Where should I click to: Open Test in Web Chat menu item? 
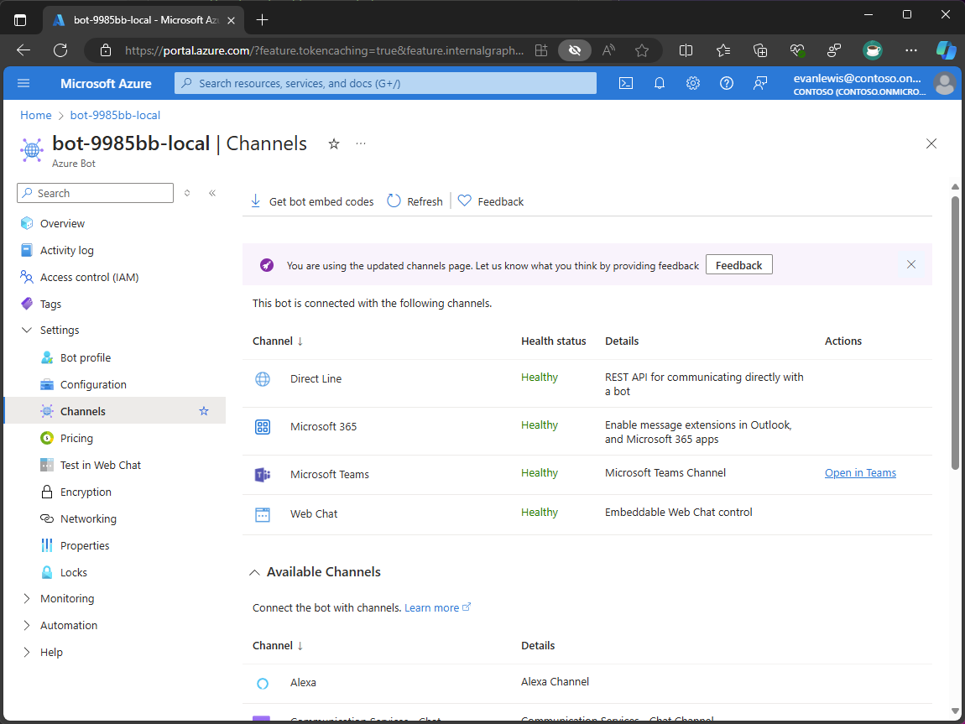[x=100, y=465]
